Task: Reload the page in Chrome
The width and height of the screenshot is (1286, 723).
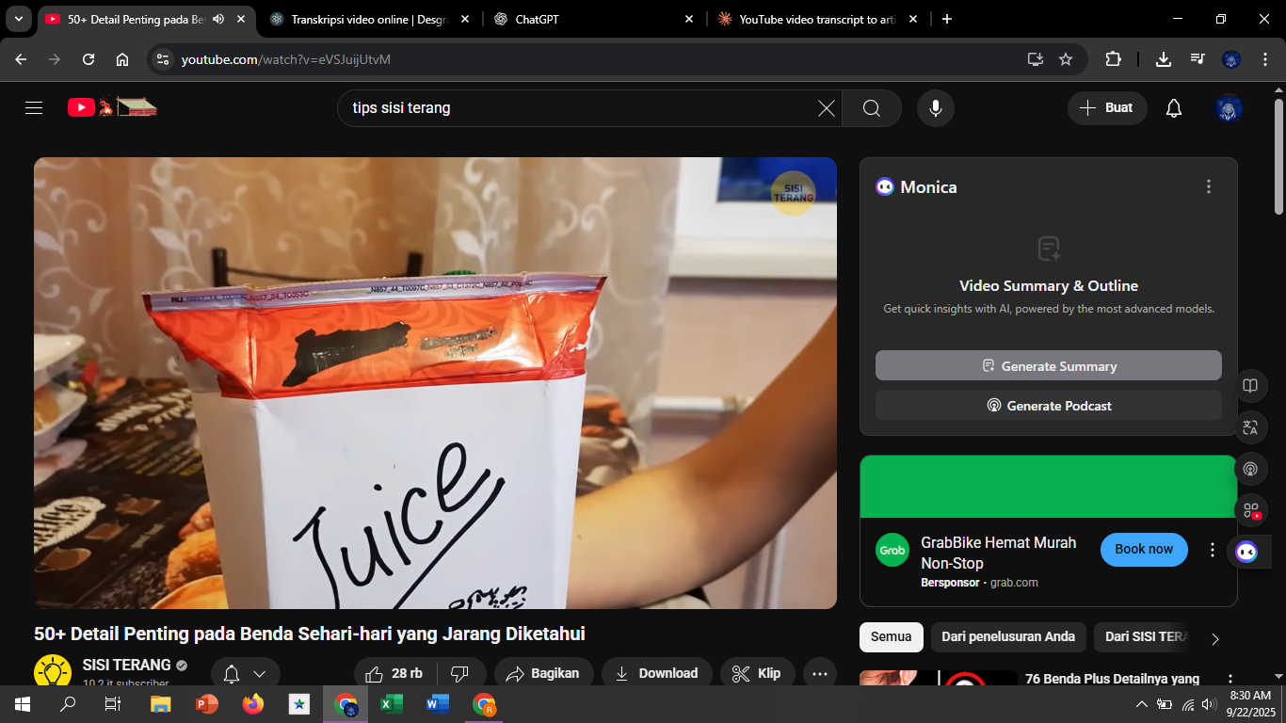Action: tap(88, 59)
